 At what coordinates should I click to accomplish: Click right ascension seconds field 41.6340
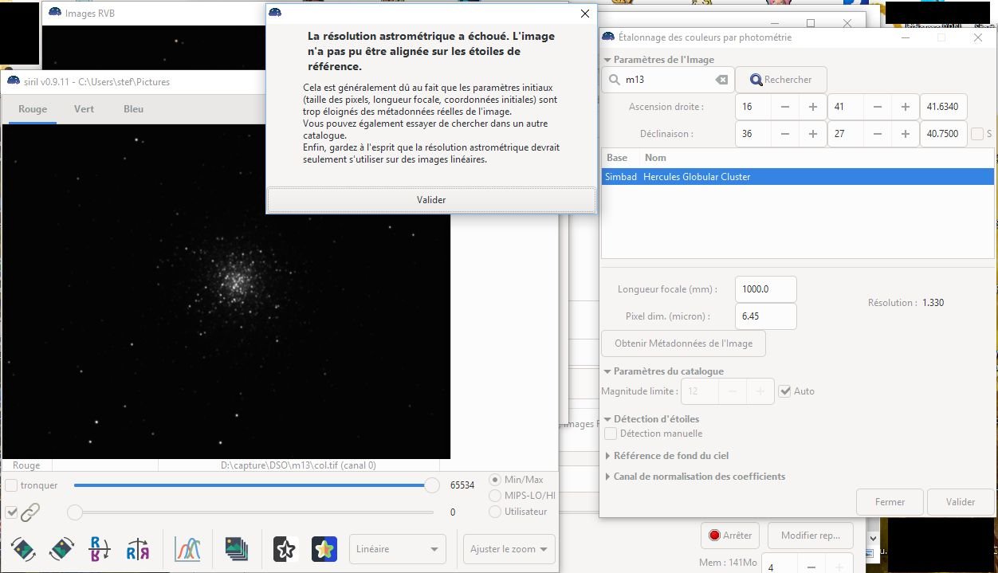tap(944, 106)
